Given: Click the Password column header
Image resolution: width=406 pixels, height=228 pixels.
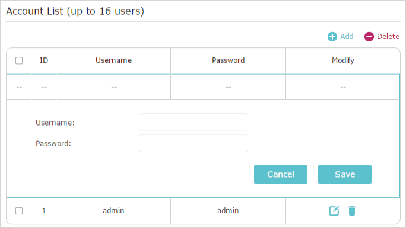Looking at the screenshot, I should (228, 60).
